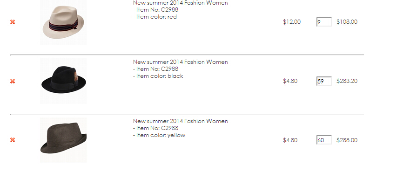Viewport: 410px width, 172px height.
Task: Remove the yellow item using red X
Action: (x=13, y=140)
